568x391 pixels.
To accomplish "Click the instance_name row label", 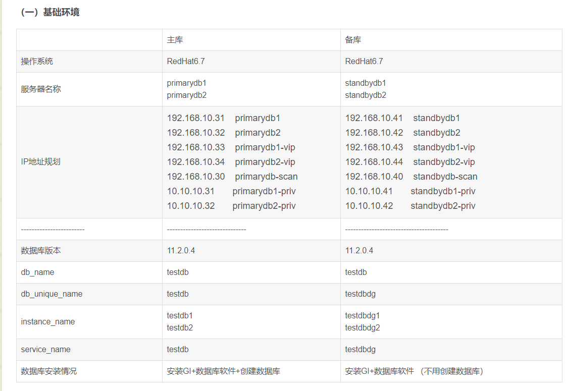I will pos(48,321).
